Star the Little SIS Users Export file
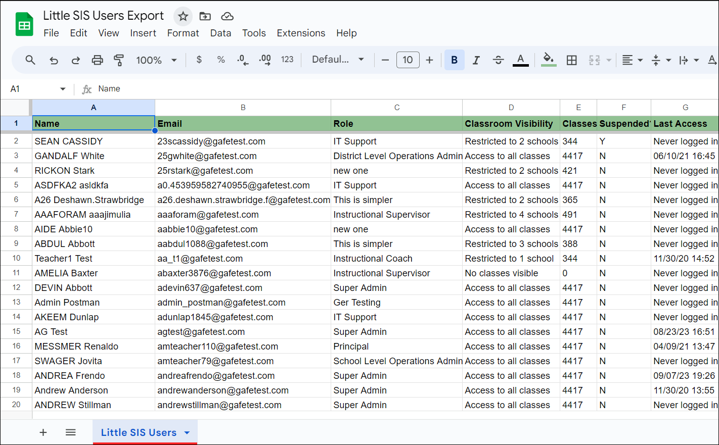The width and height of the screenshot is (719, 445). pyautogui.click(x=183, y=16)
